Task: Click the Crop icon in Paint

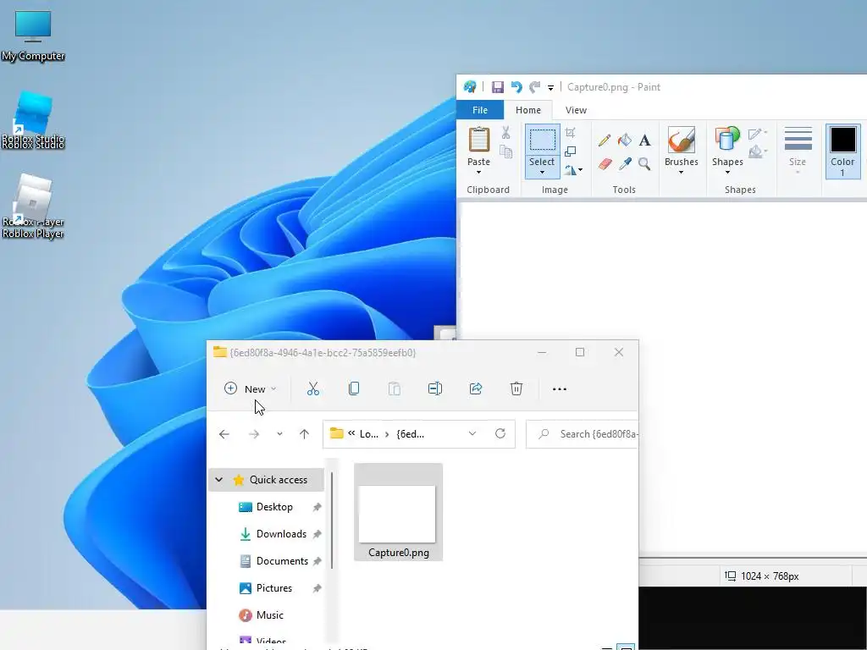Action: [570, 133]
